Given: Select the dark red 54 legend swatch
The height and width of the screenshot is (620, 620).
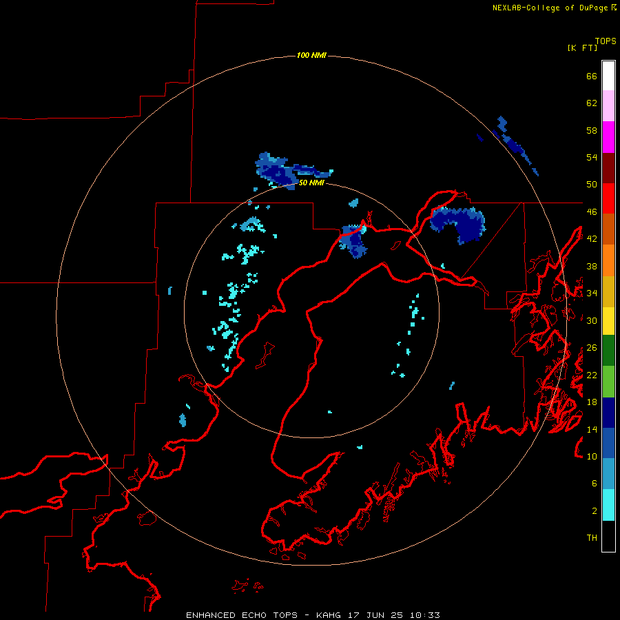Looking at the screenshot, I should (x=608, y=168).
